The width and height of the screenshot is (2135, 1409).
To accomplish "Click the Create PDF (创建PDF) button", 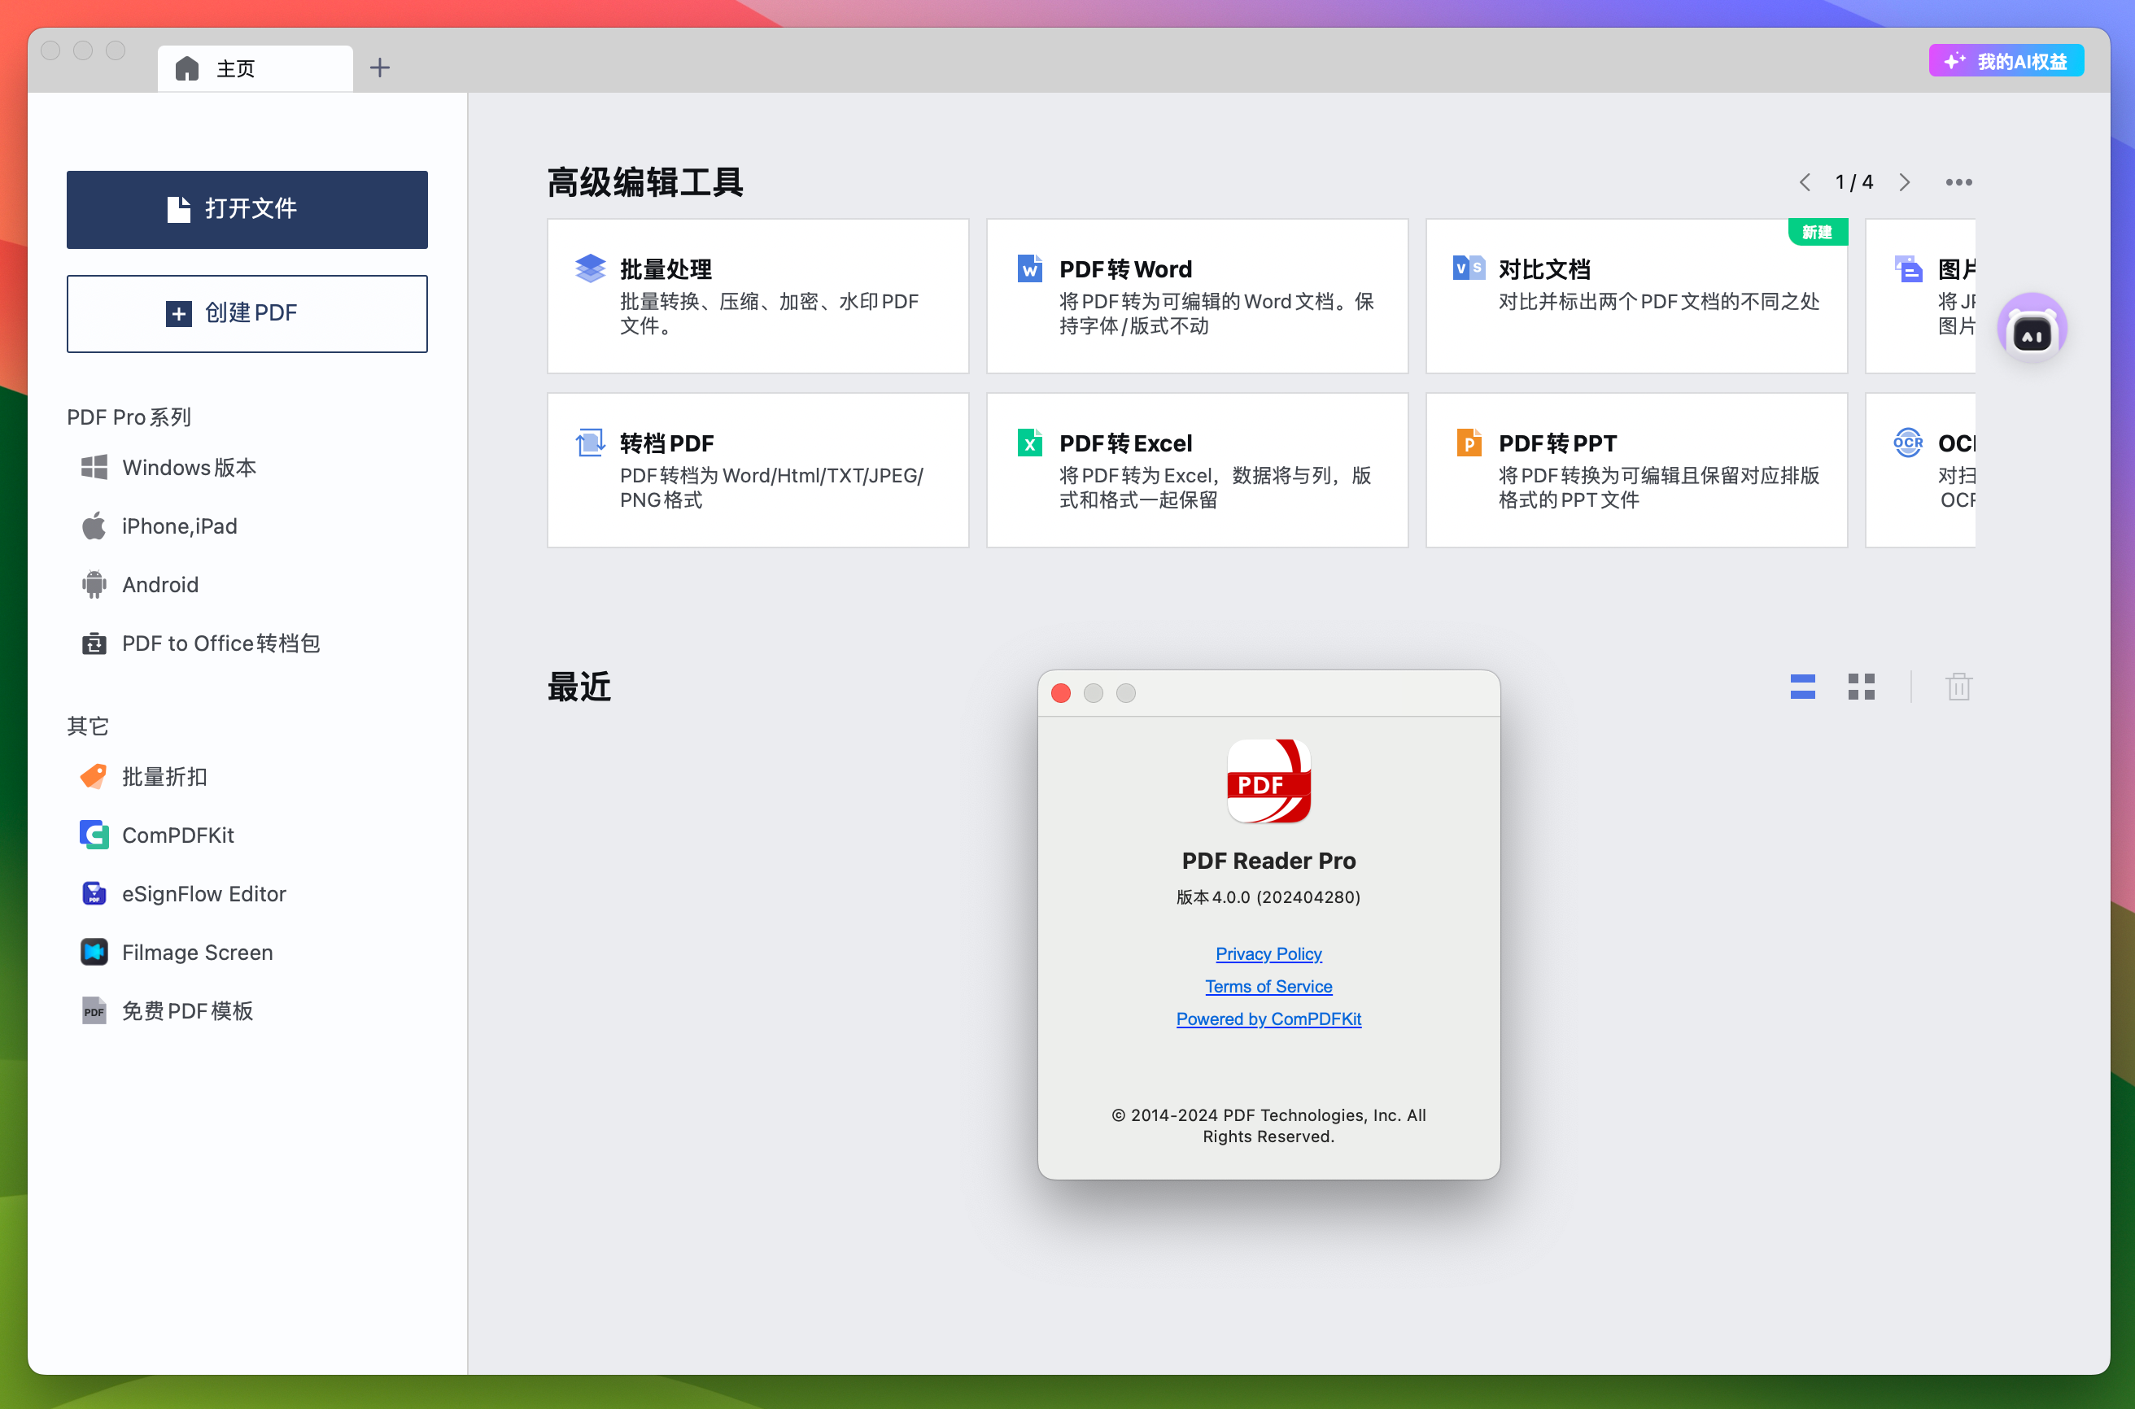I will coord(247,314).
